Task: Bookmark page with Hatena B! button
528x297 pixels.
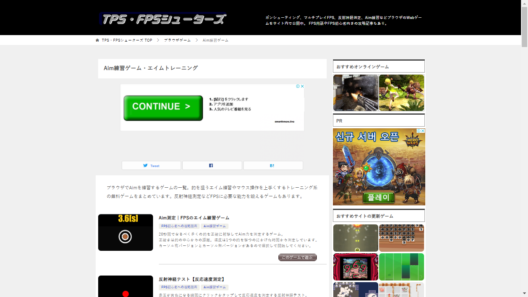Action: [x=273, y=165]
